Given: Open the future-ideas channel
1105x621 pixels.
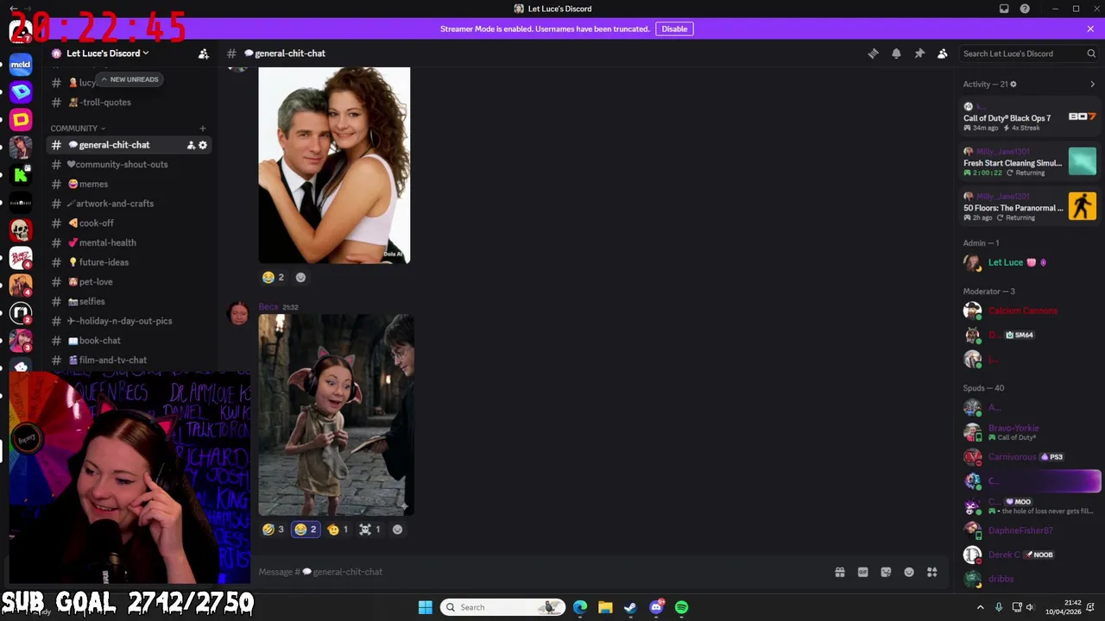Looking at the screenshot, I should [x=128, y=262].
